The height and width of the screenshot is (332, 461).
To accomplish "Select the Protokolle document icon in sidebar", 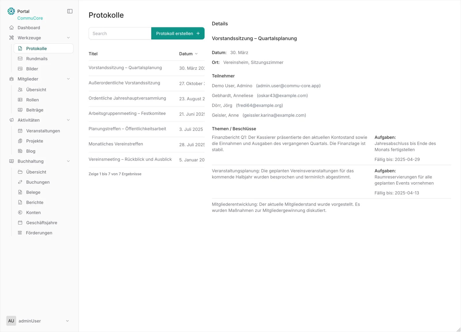I will coord(20,48).
